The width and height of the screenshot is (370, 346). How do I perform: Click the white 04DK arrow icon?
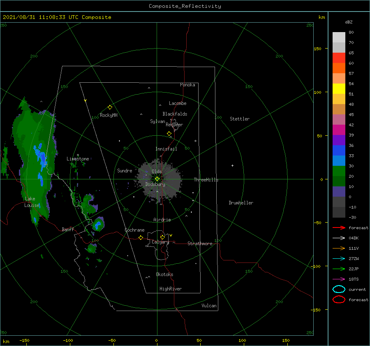[339, 238]
